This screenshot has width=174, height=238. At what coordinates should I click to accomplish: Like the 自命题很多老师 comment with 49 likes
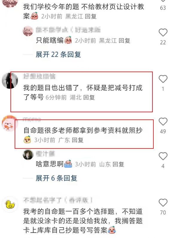(x=163, y=122)
